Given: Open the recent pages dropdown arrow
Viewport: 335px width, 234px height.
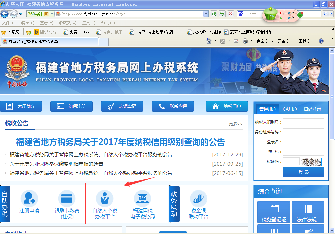Looking at the screenshot, I should [x=21, y=14].
